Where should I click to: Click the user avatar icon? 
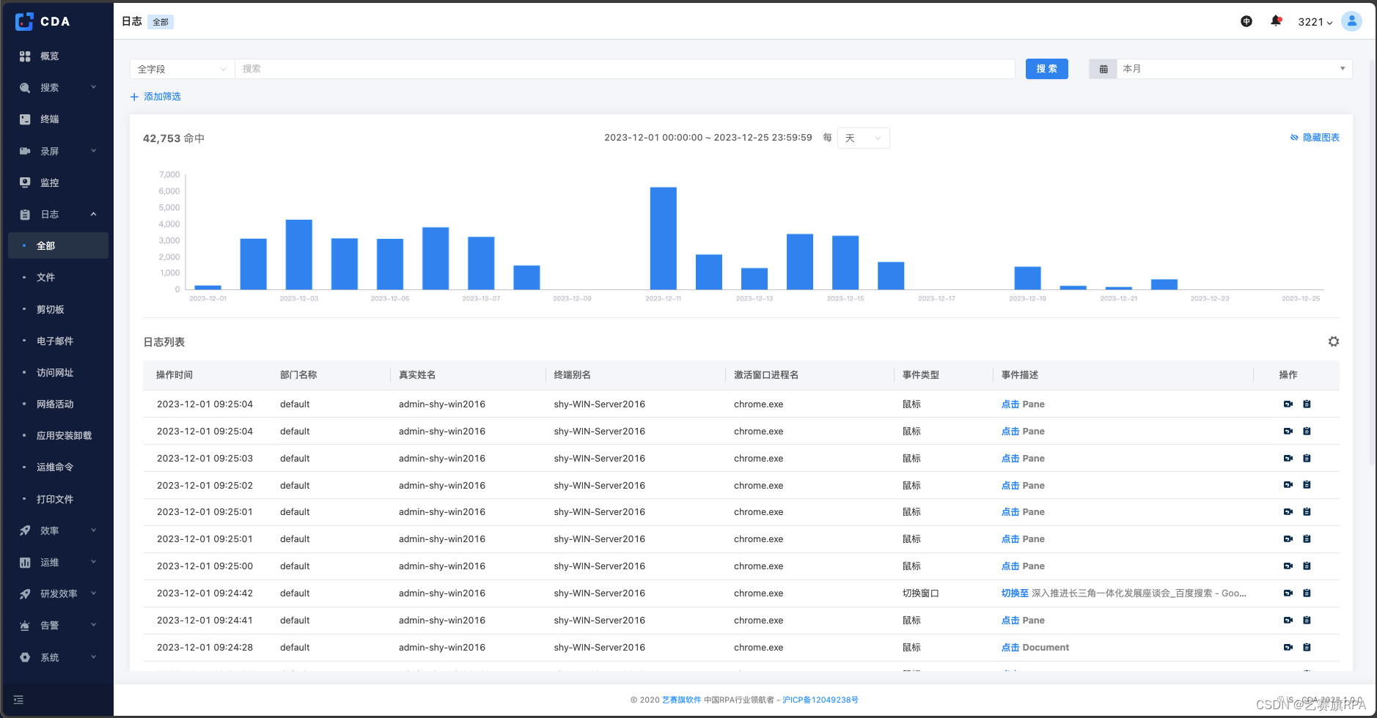(x=1351, y=21)
